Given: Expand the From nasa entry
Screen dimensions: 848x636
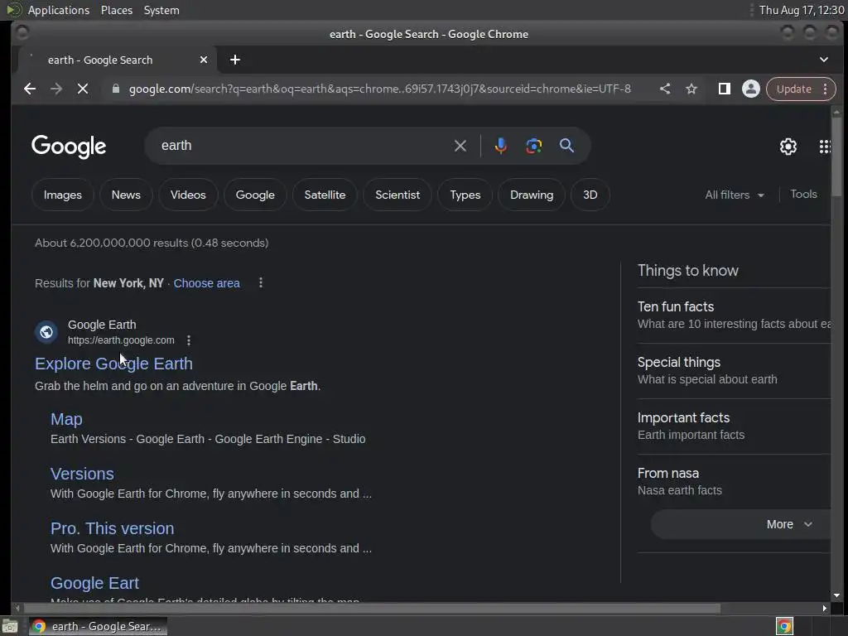Looking at the screenshot, I should pos(734,481).
